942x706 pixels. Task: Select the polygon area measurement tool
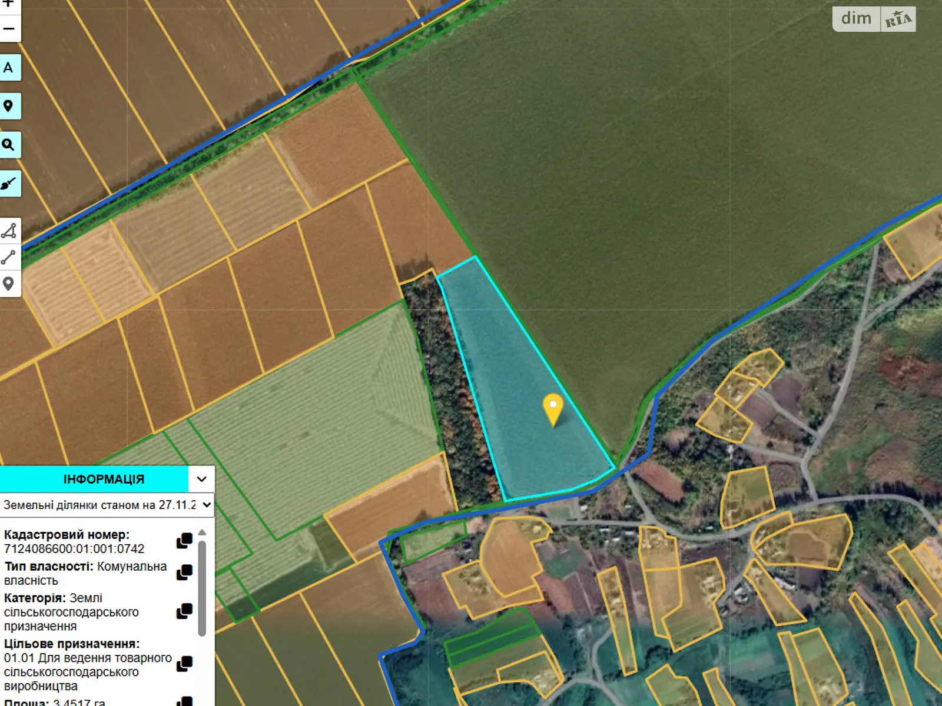(9, 231)
